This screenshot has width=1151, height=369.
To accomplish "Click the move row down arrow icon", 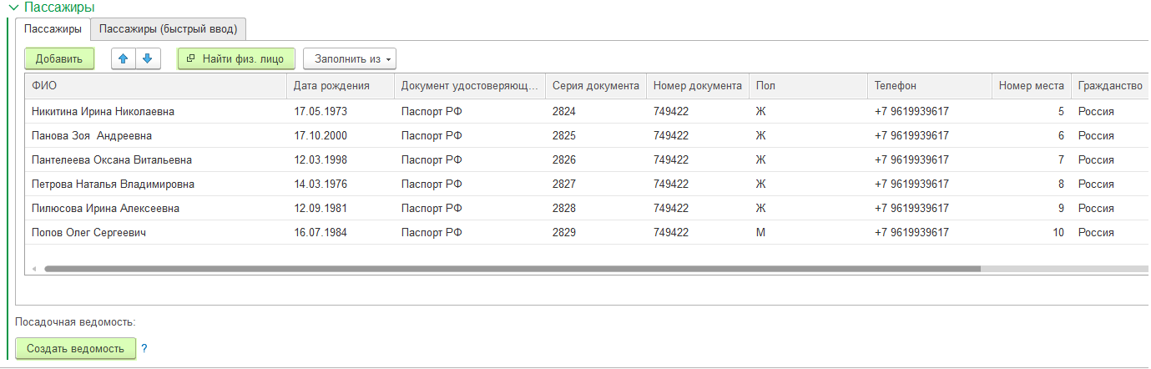I will click(148, 58).
